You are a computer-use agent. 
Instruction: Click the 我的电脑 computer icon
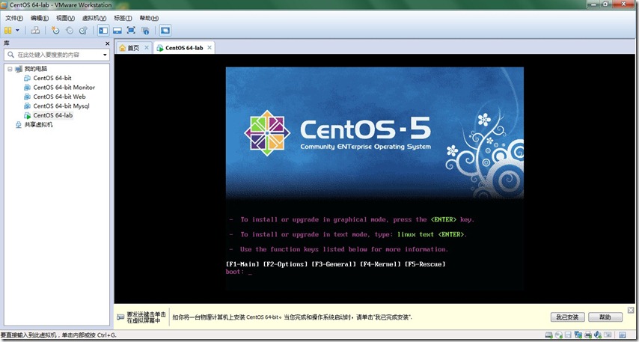19,69
